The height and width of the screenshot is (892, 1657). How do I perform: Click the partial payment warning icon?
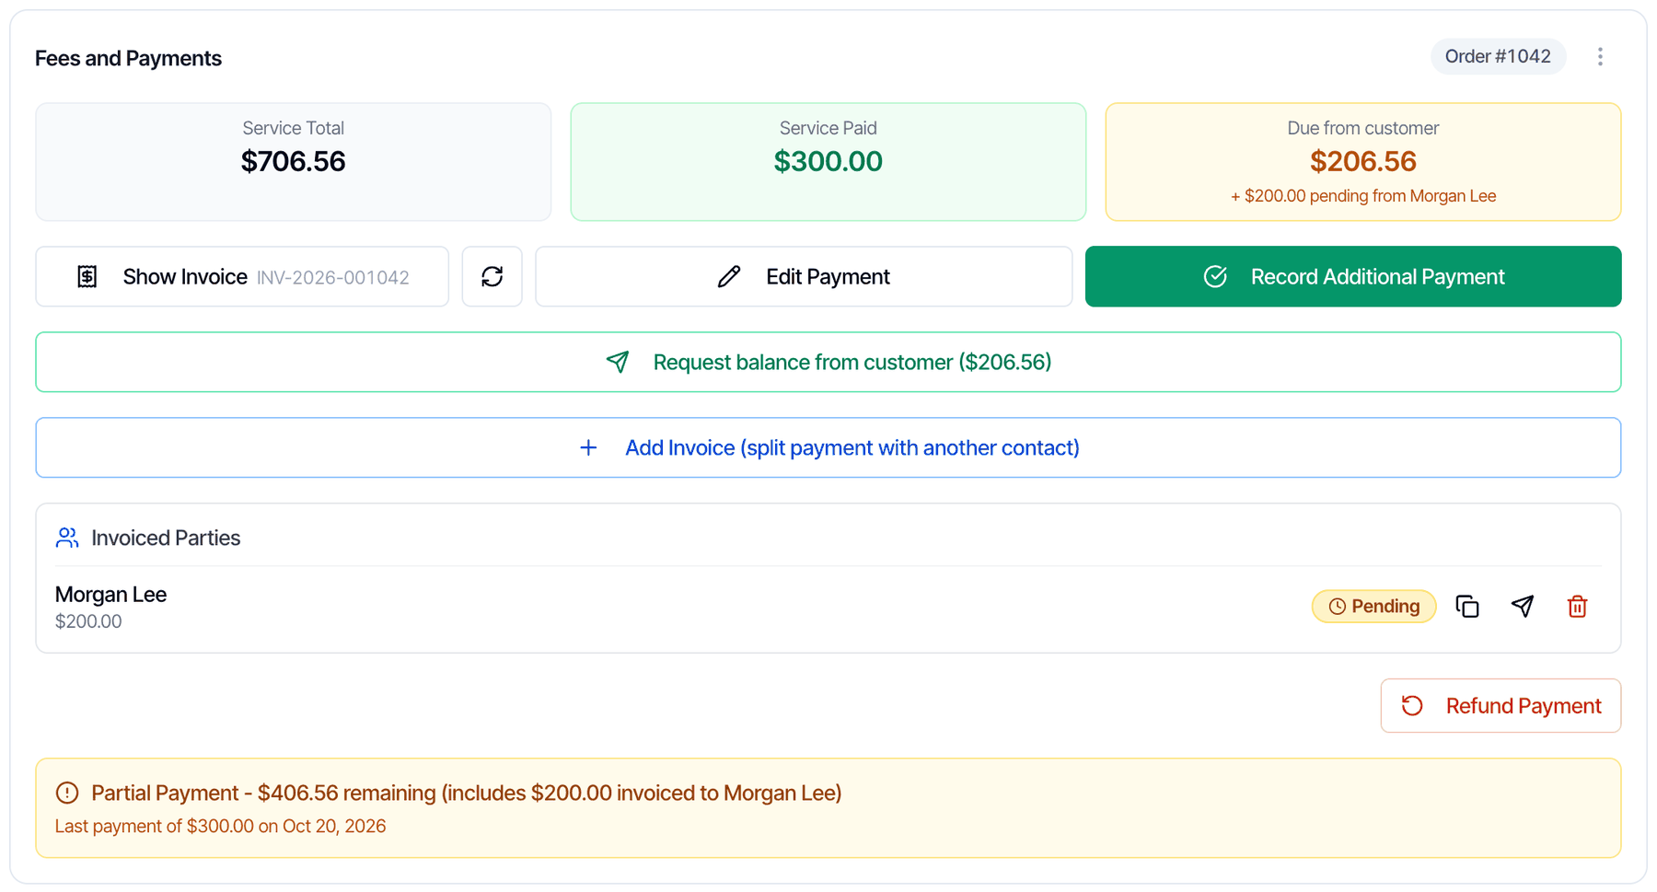pos(67,793)
